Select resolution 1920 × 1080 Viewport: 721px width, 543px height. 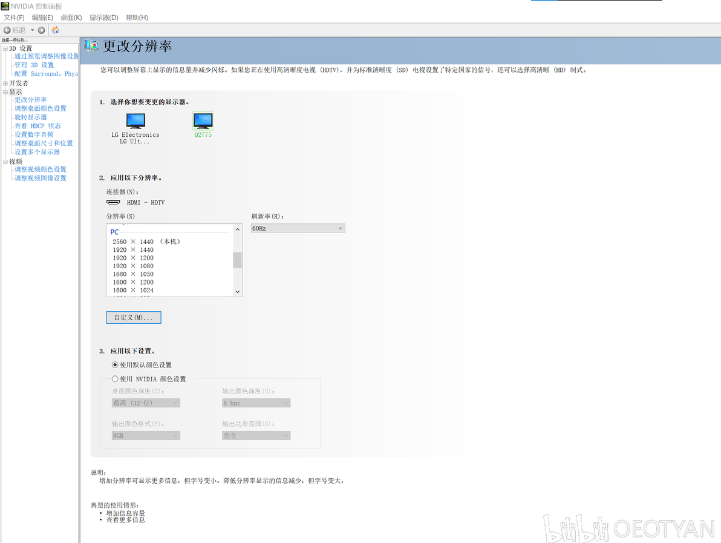point(133,266)
